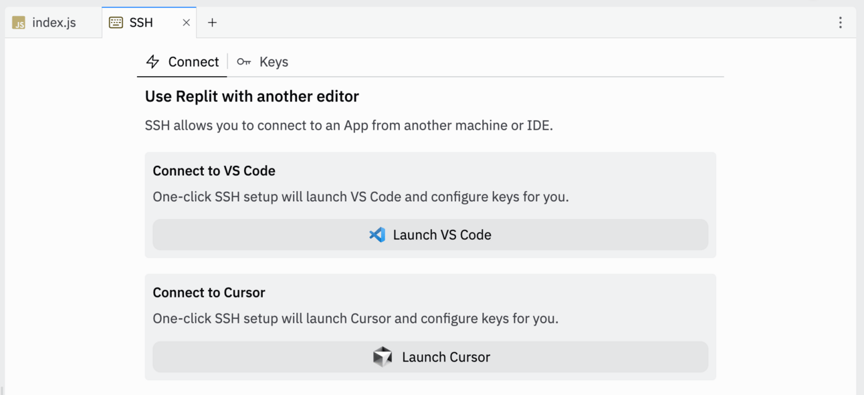The width and height of the screenshot is (864, 395).
Task: Click the lightning bolt Connect icon
Action: (x=153, y=61)
